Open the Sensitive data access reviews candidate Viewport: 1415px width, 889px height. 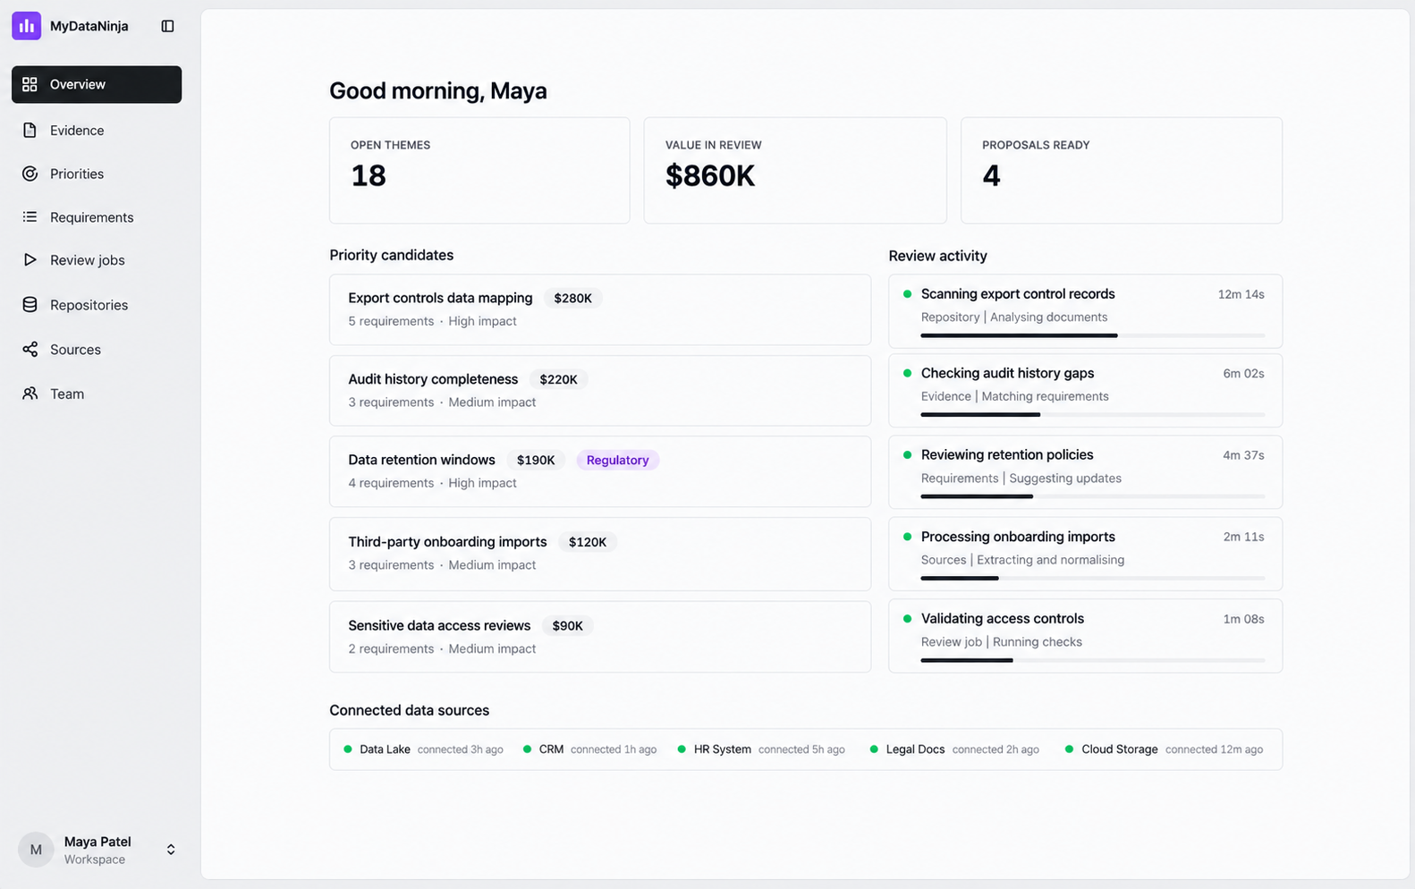click(600, 637)
